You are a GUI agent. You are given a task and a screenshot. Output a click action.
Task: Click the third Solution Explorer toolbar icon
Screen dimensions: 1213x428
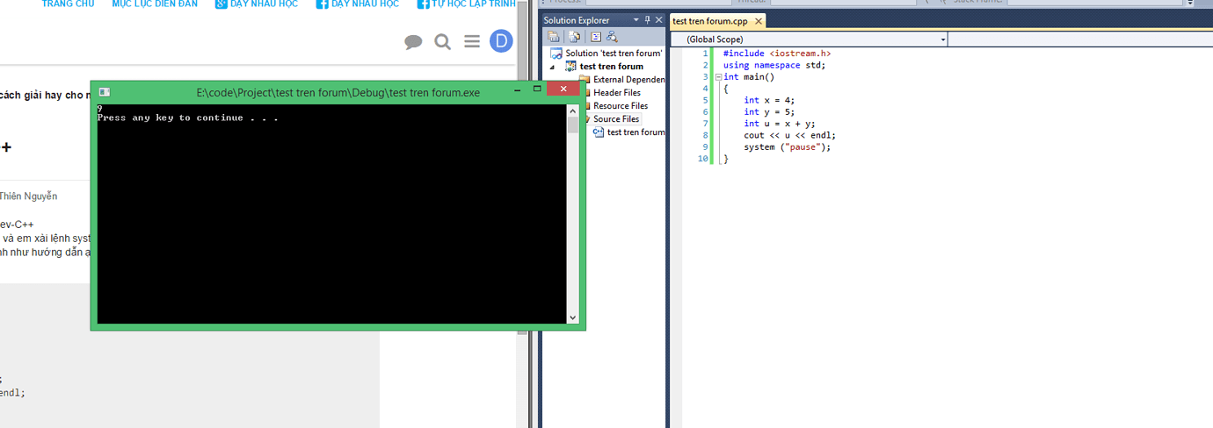pos(595,37)
